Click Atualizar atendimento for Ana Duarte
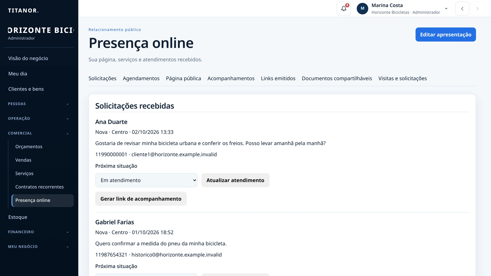Screen dimensions: 491x276 tap(235, 180)
